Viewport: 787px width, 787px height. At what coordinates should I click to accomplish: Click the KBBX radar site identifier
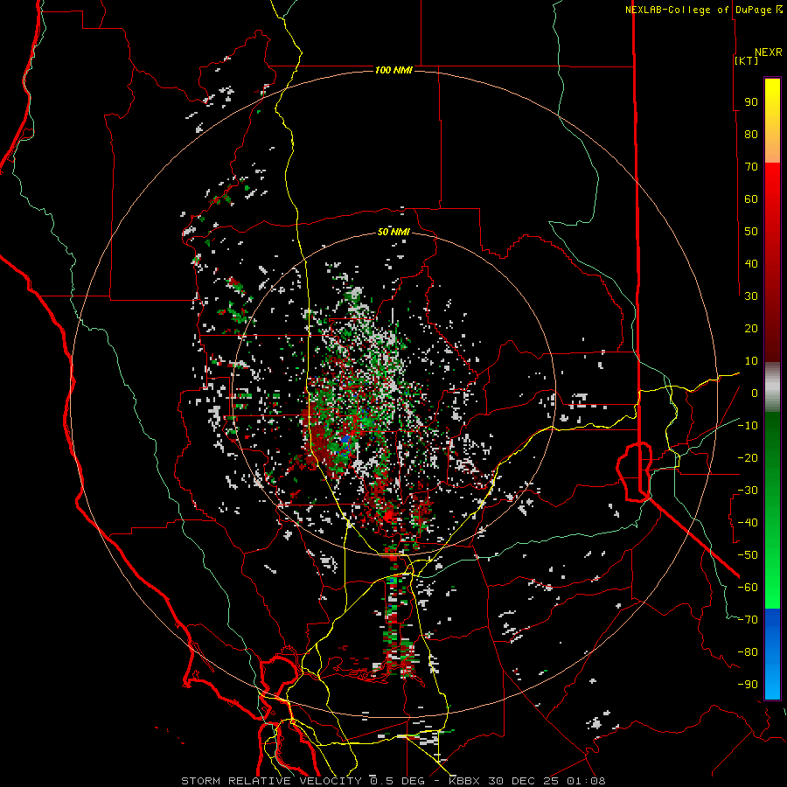(465, 781)
